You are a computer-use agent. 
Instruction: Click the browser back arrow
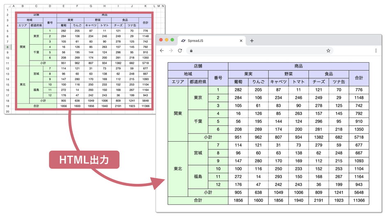162,51
